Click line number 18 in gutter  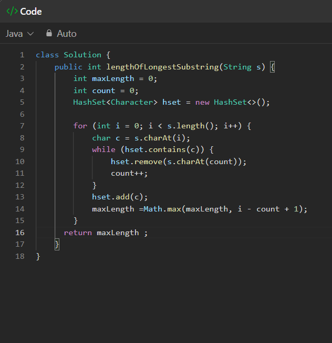pyautogui.click(x=19, y=256)
